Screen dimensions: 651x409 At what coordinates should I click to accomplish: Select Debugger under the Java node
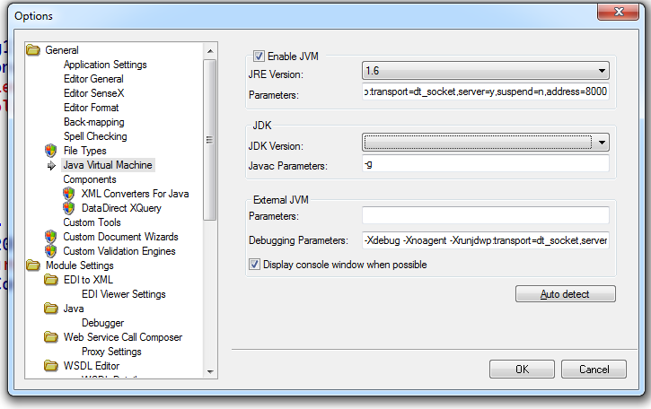102,323
